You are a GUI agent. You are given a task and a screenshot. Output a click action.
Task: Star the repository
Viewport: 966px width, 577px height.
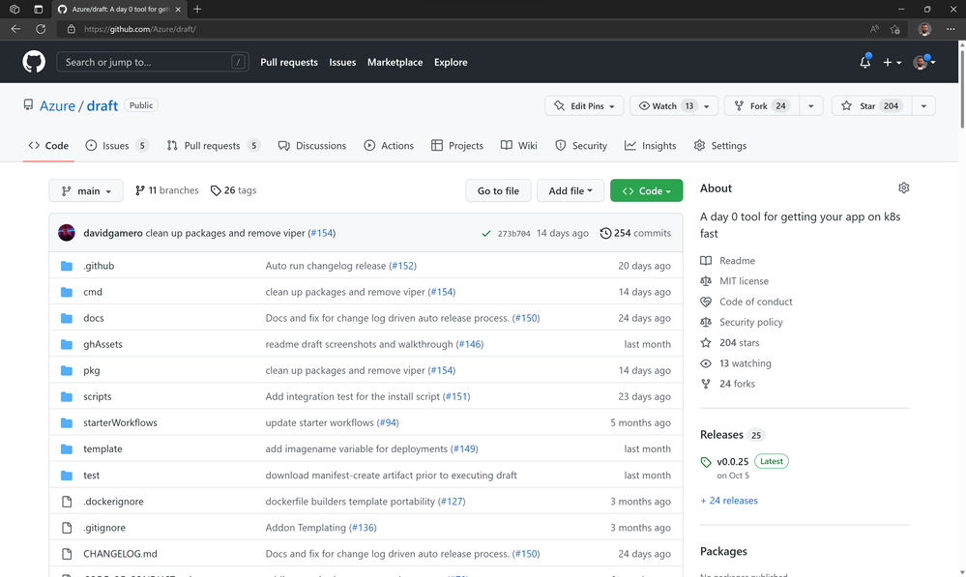871,106
